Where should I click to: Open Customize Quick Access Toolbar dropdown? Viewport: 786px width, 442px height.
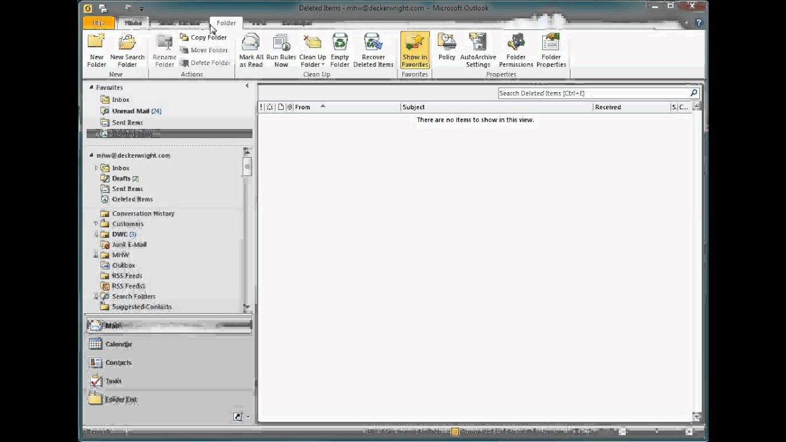tap(141, 9)
